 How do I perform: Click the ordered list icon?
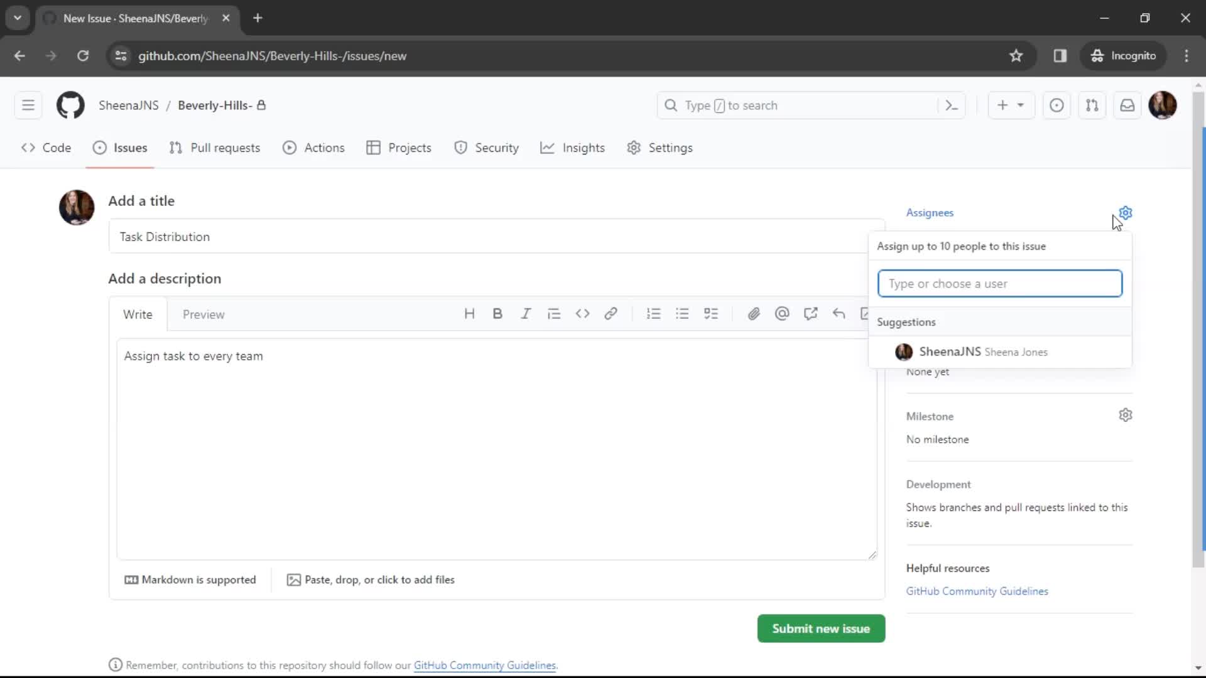click(x=653, y=314)
